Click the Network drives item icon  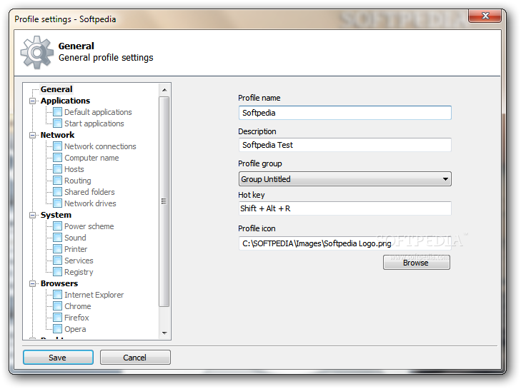pyautogui.click(x=57, y=203)
